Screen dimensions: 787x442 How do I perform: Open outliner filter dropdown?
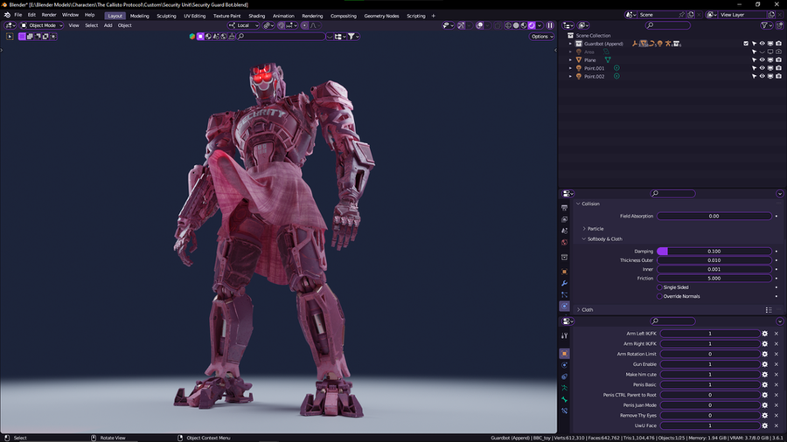tap(766, 25)
